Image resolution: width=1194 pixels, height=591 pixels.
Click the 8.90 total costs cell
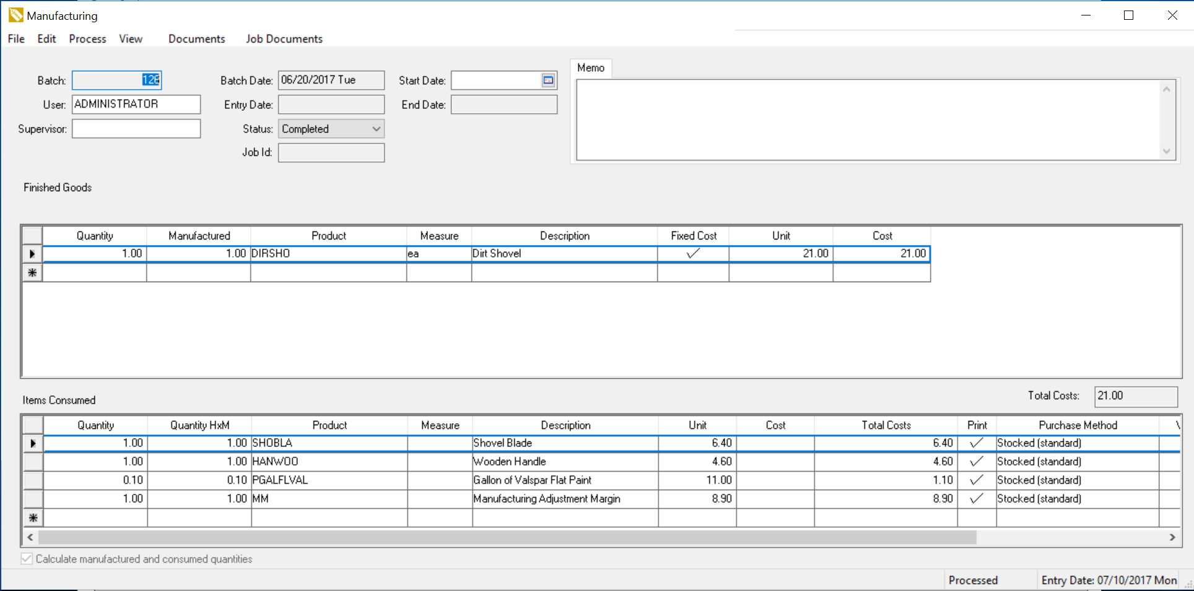pyautogui.click(x=886, y=499)
